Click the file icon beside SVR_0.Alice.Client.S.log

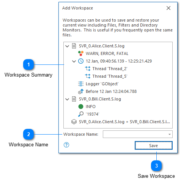[x=74, y=46]
